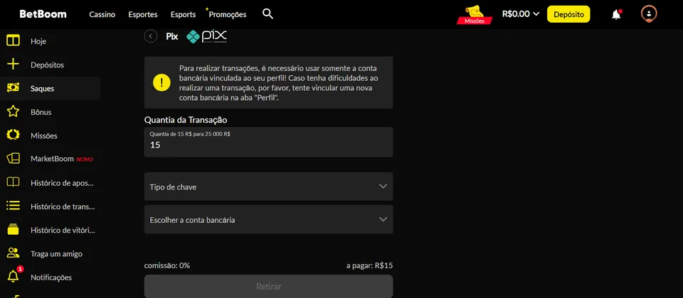Go to the Esportes menu item

(143, 14)
